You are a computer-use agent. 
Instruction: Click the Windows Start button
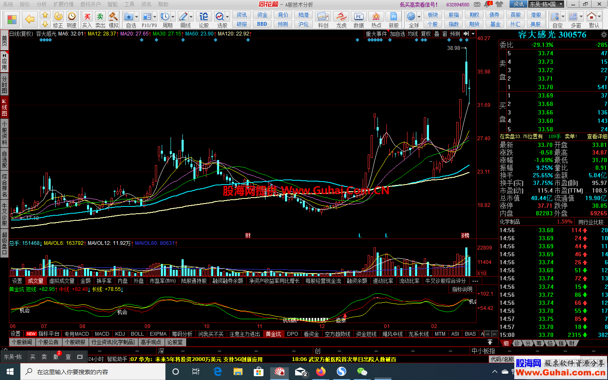(10, 372)
